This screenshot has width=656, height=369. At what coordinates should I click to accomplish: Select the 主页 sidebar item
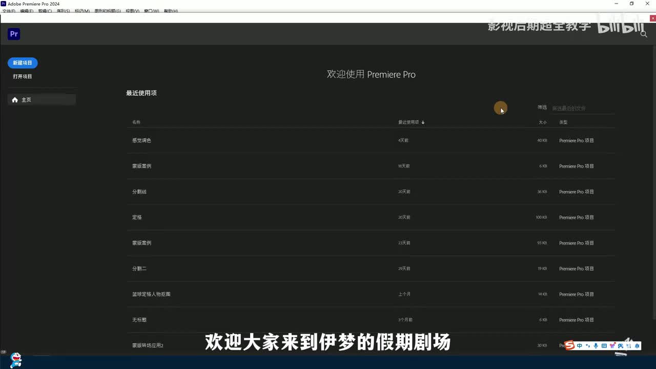coord(42,100)
